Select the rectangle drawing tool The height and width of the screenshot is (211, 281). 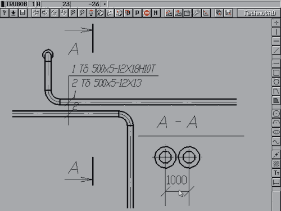(276, 73)
